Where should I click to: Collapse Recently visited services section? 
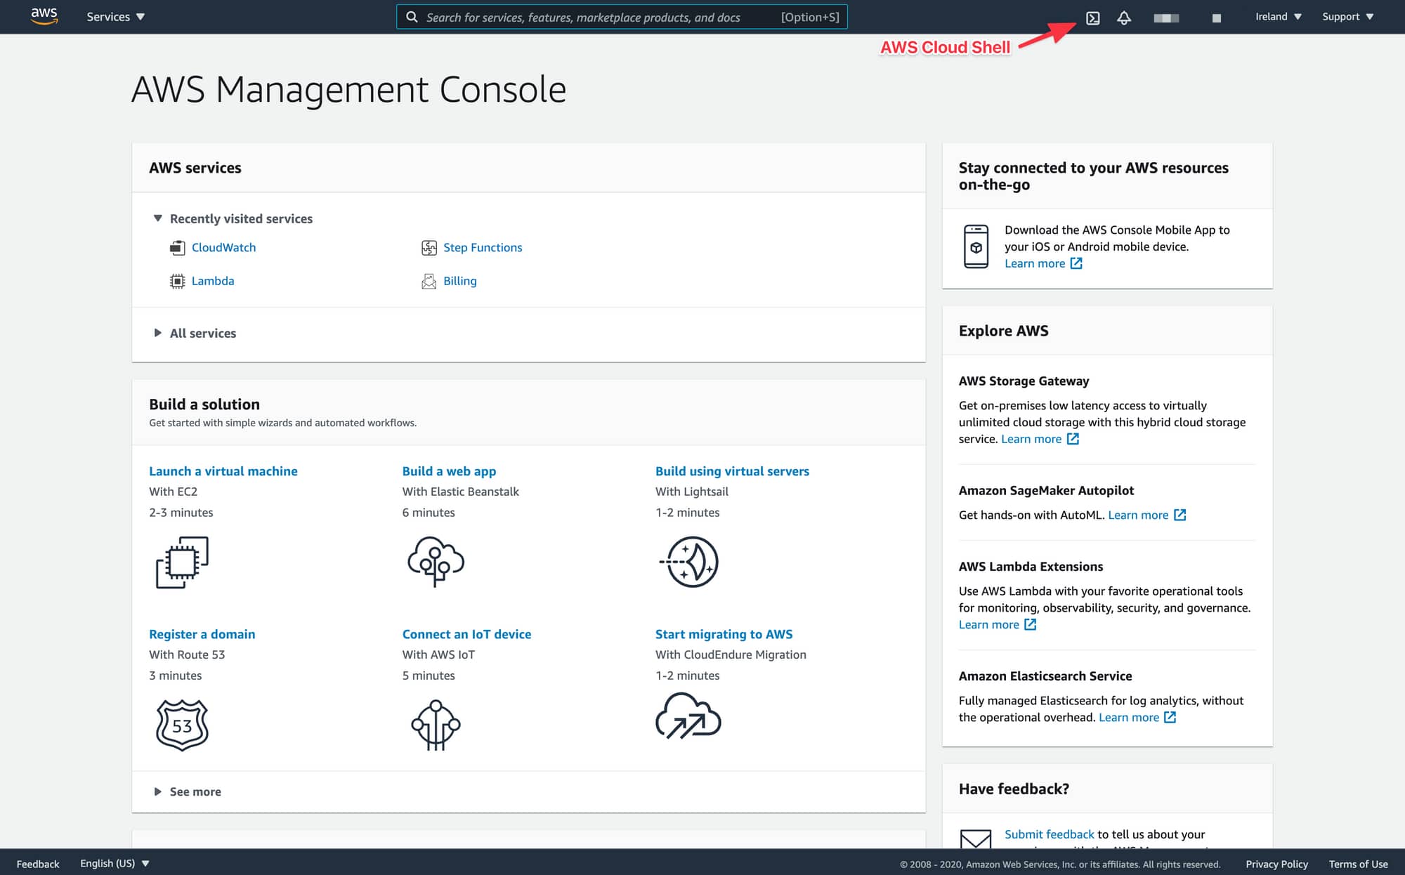[233, 218]
